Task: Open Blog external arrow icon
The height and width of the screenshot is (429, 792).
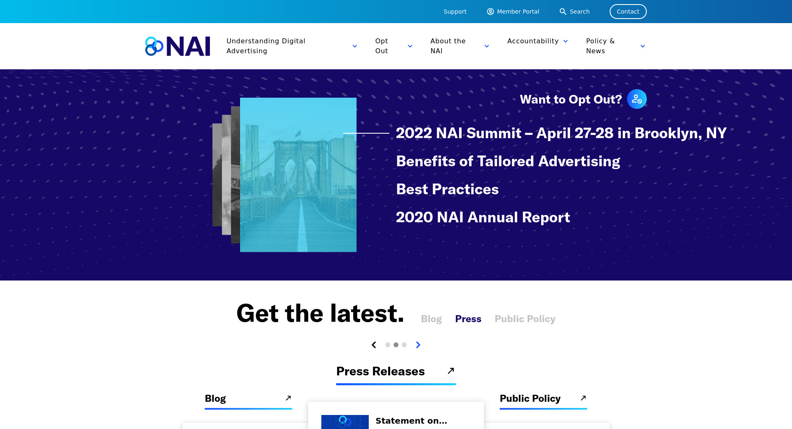Action: (x=288, y=398)
